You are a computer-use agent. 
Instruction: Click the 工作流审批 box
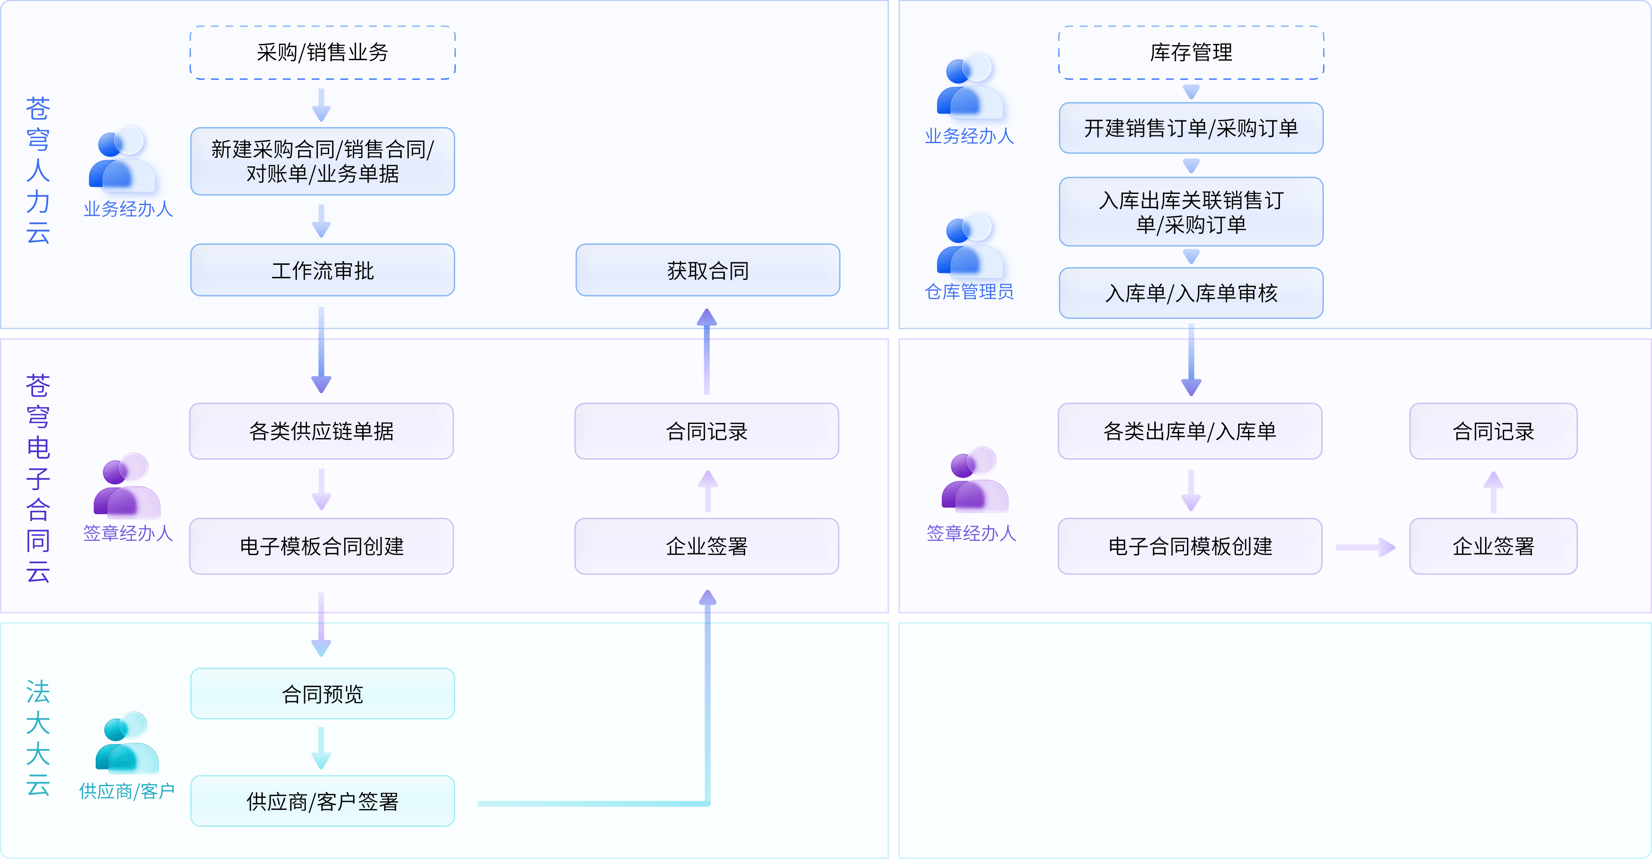tap(323, 270)
